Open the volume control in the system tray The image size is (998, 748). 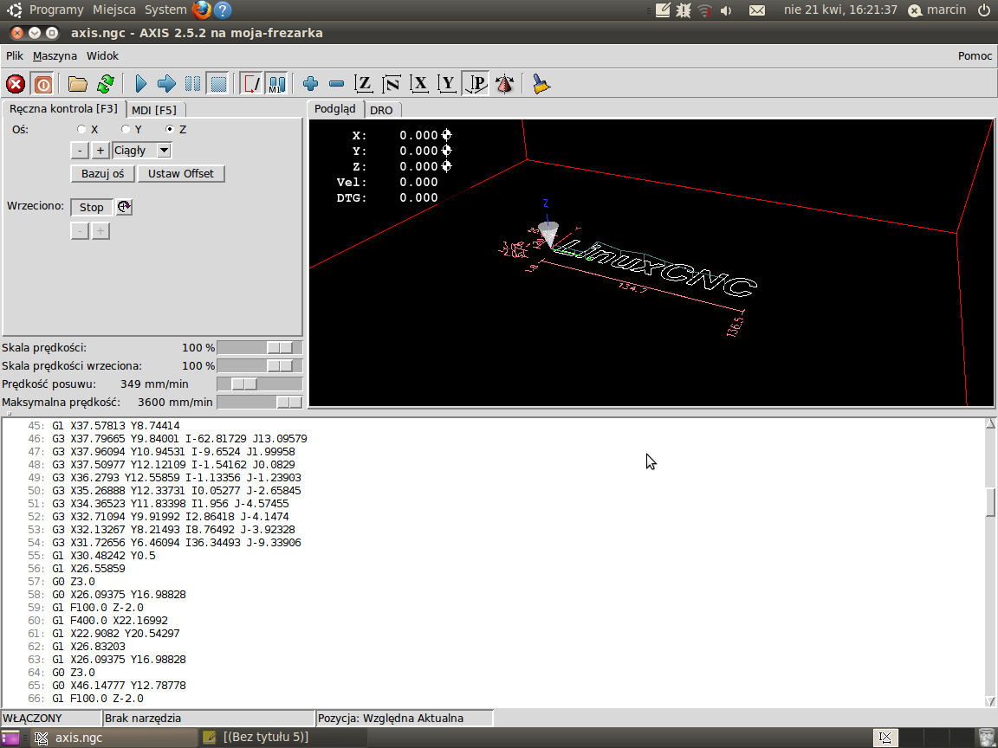[726, 10]
